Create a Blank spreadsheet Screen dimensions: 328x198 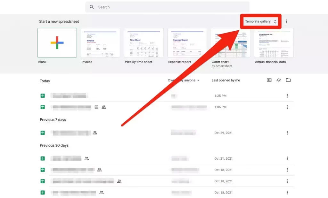pos(57,43)
